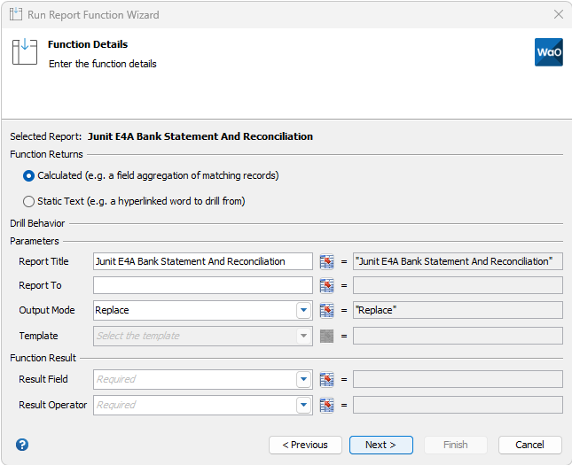Open the Result Operator dropdown
This screenshot has width=572, height=465.
pyautogui.click(x=303, y=405)
